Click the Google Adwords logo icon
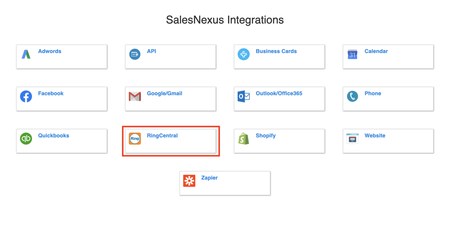Screen dimensions: 468x232 pyautogui.click(x=26, y=54)
